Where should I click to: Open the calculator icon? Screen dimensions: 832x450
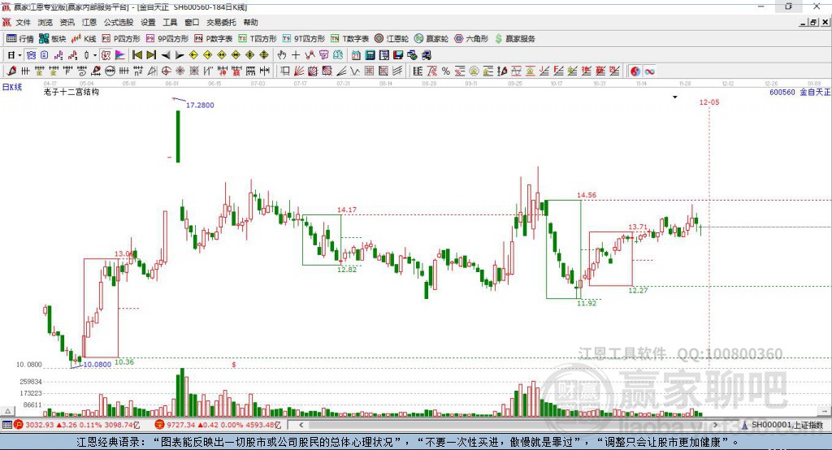click(x=370, y=55)
